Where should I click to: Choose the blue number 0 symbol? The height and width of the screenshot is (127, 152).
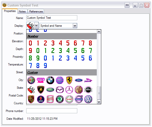(45, 58)
